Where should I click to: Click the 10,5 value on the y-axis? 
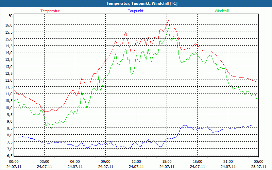[9, 100]
